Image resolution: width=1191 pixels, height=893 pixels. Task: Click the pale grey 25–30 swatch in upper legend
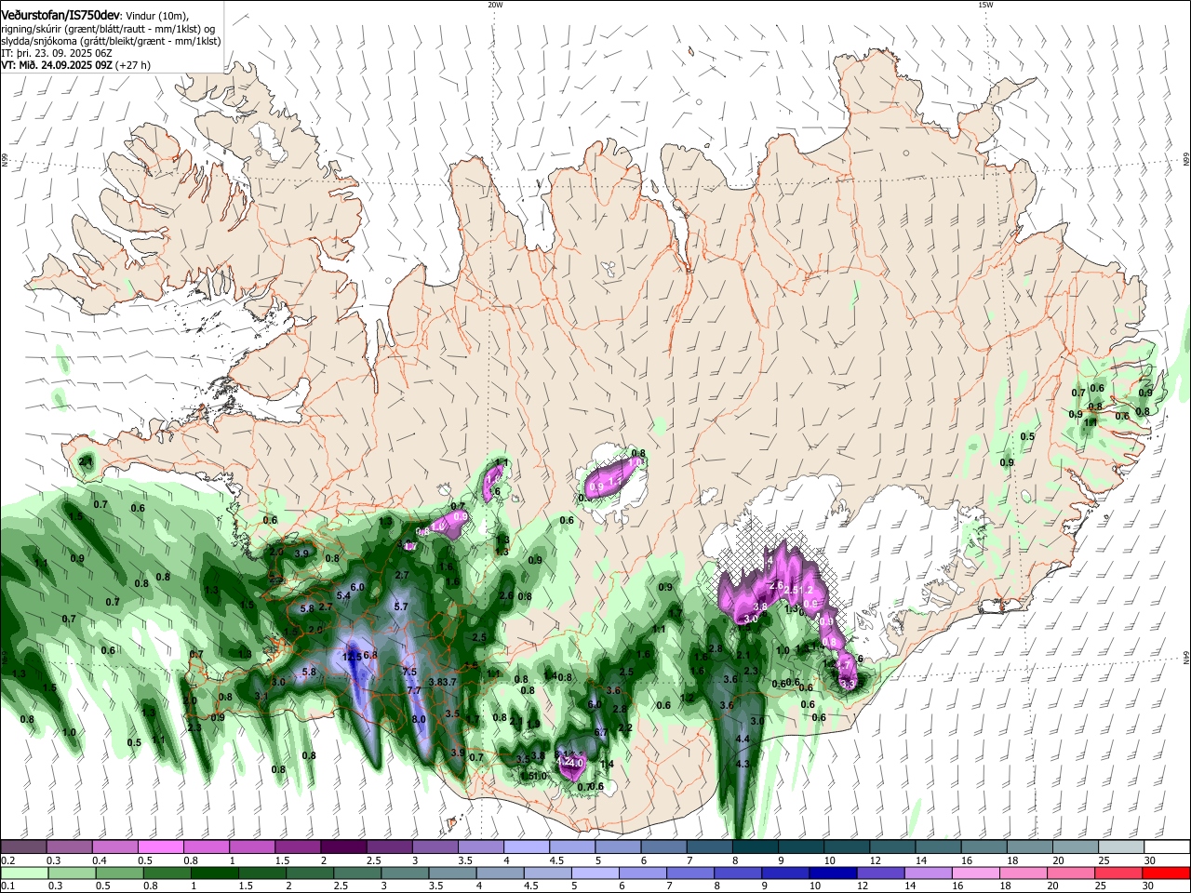(x=1119, y=846)
